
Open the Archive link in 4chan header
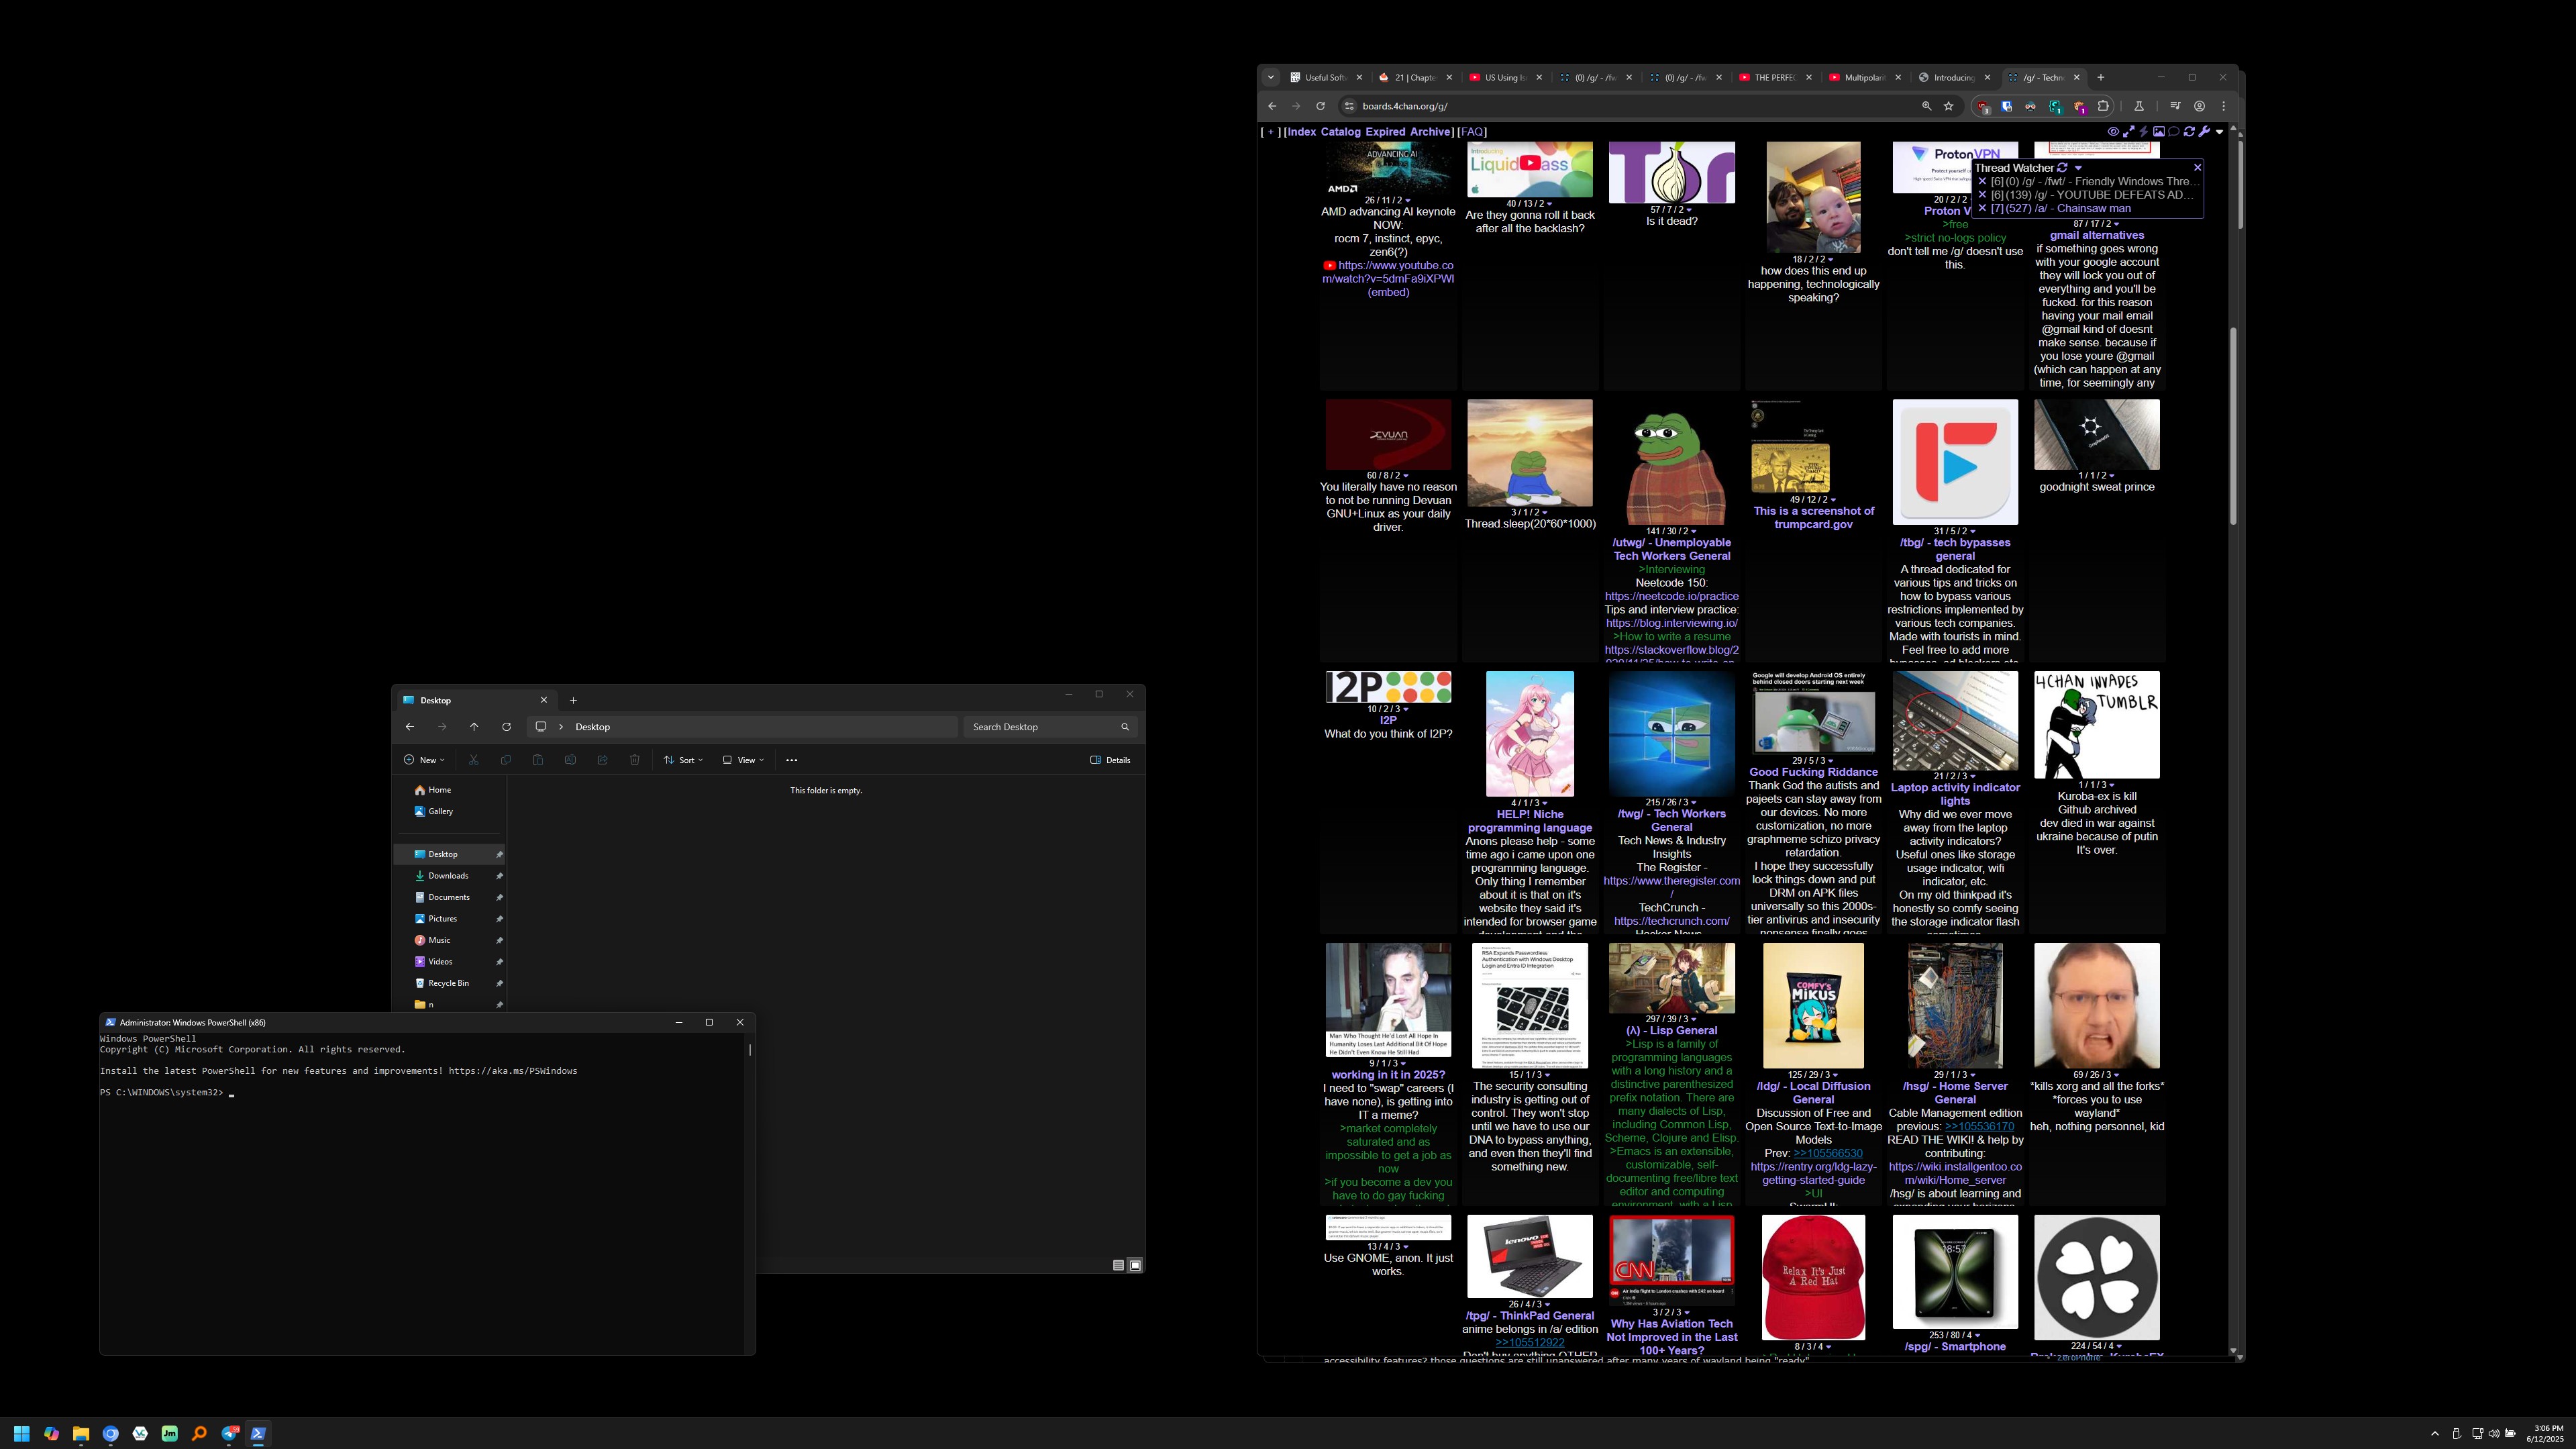1430,132
